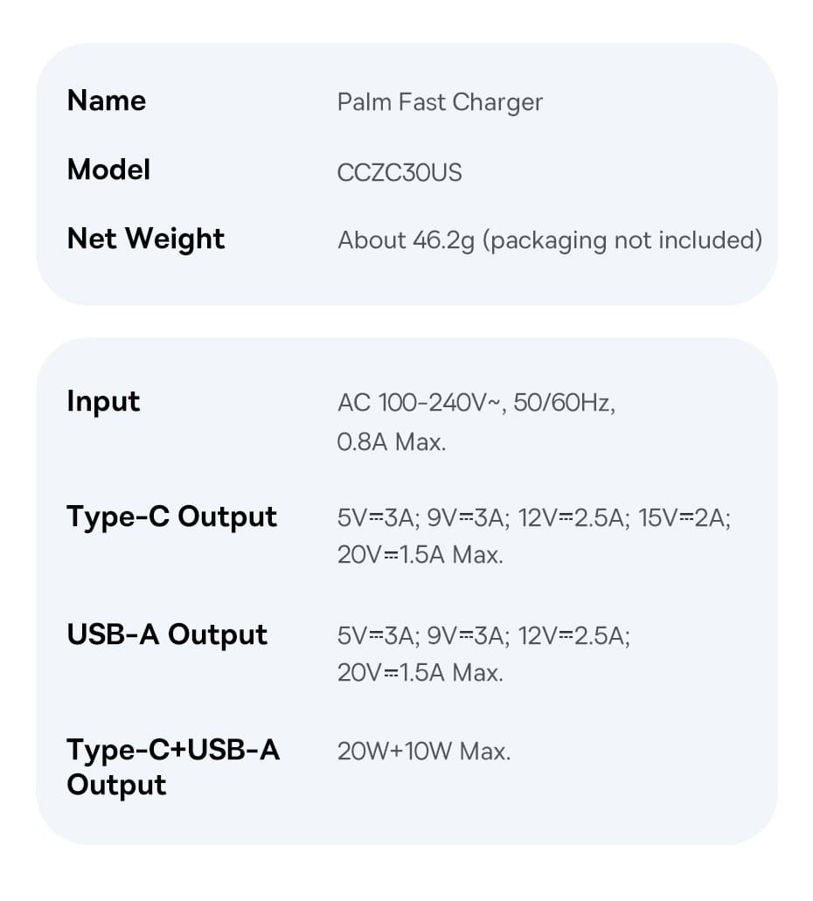Viewport: 813px width, 901px height.
Task: Select model number CCZC30US
Action: tap(400, 172)
